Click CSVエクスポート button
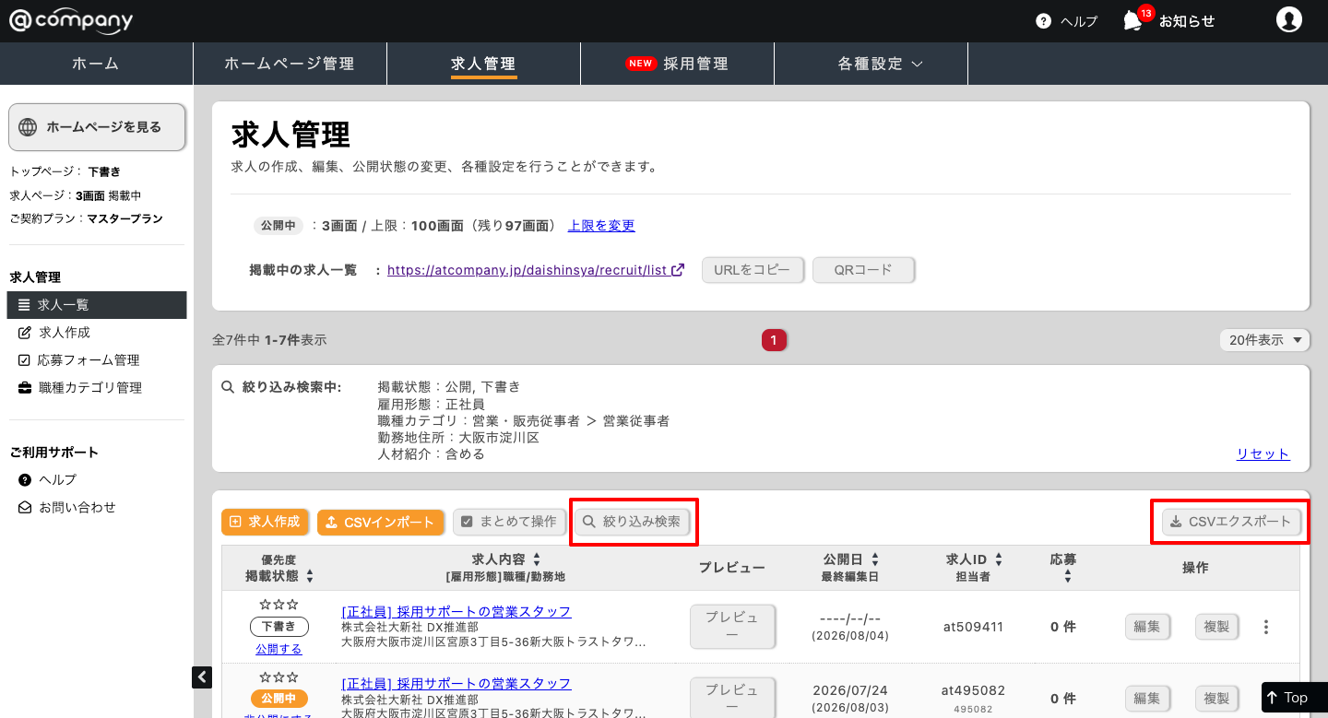The height and width of the screenshot is (718, 1328). coord(1231,522)
